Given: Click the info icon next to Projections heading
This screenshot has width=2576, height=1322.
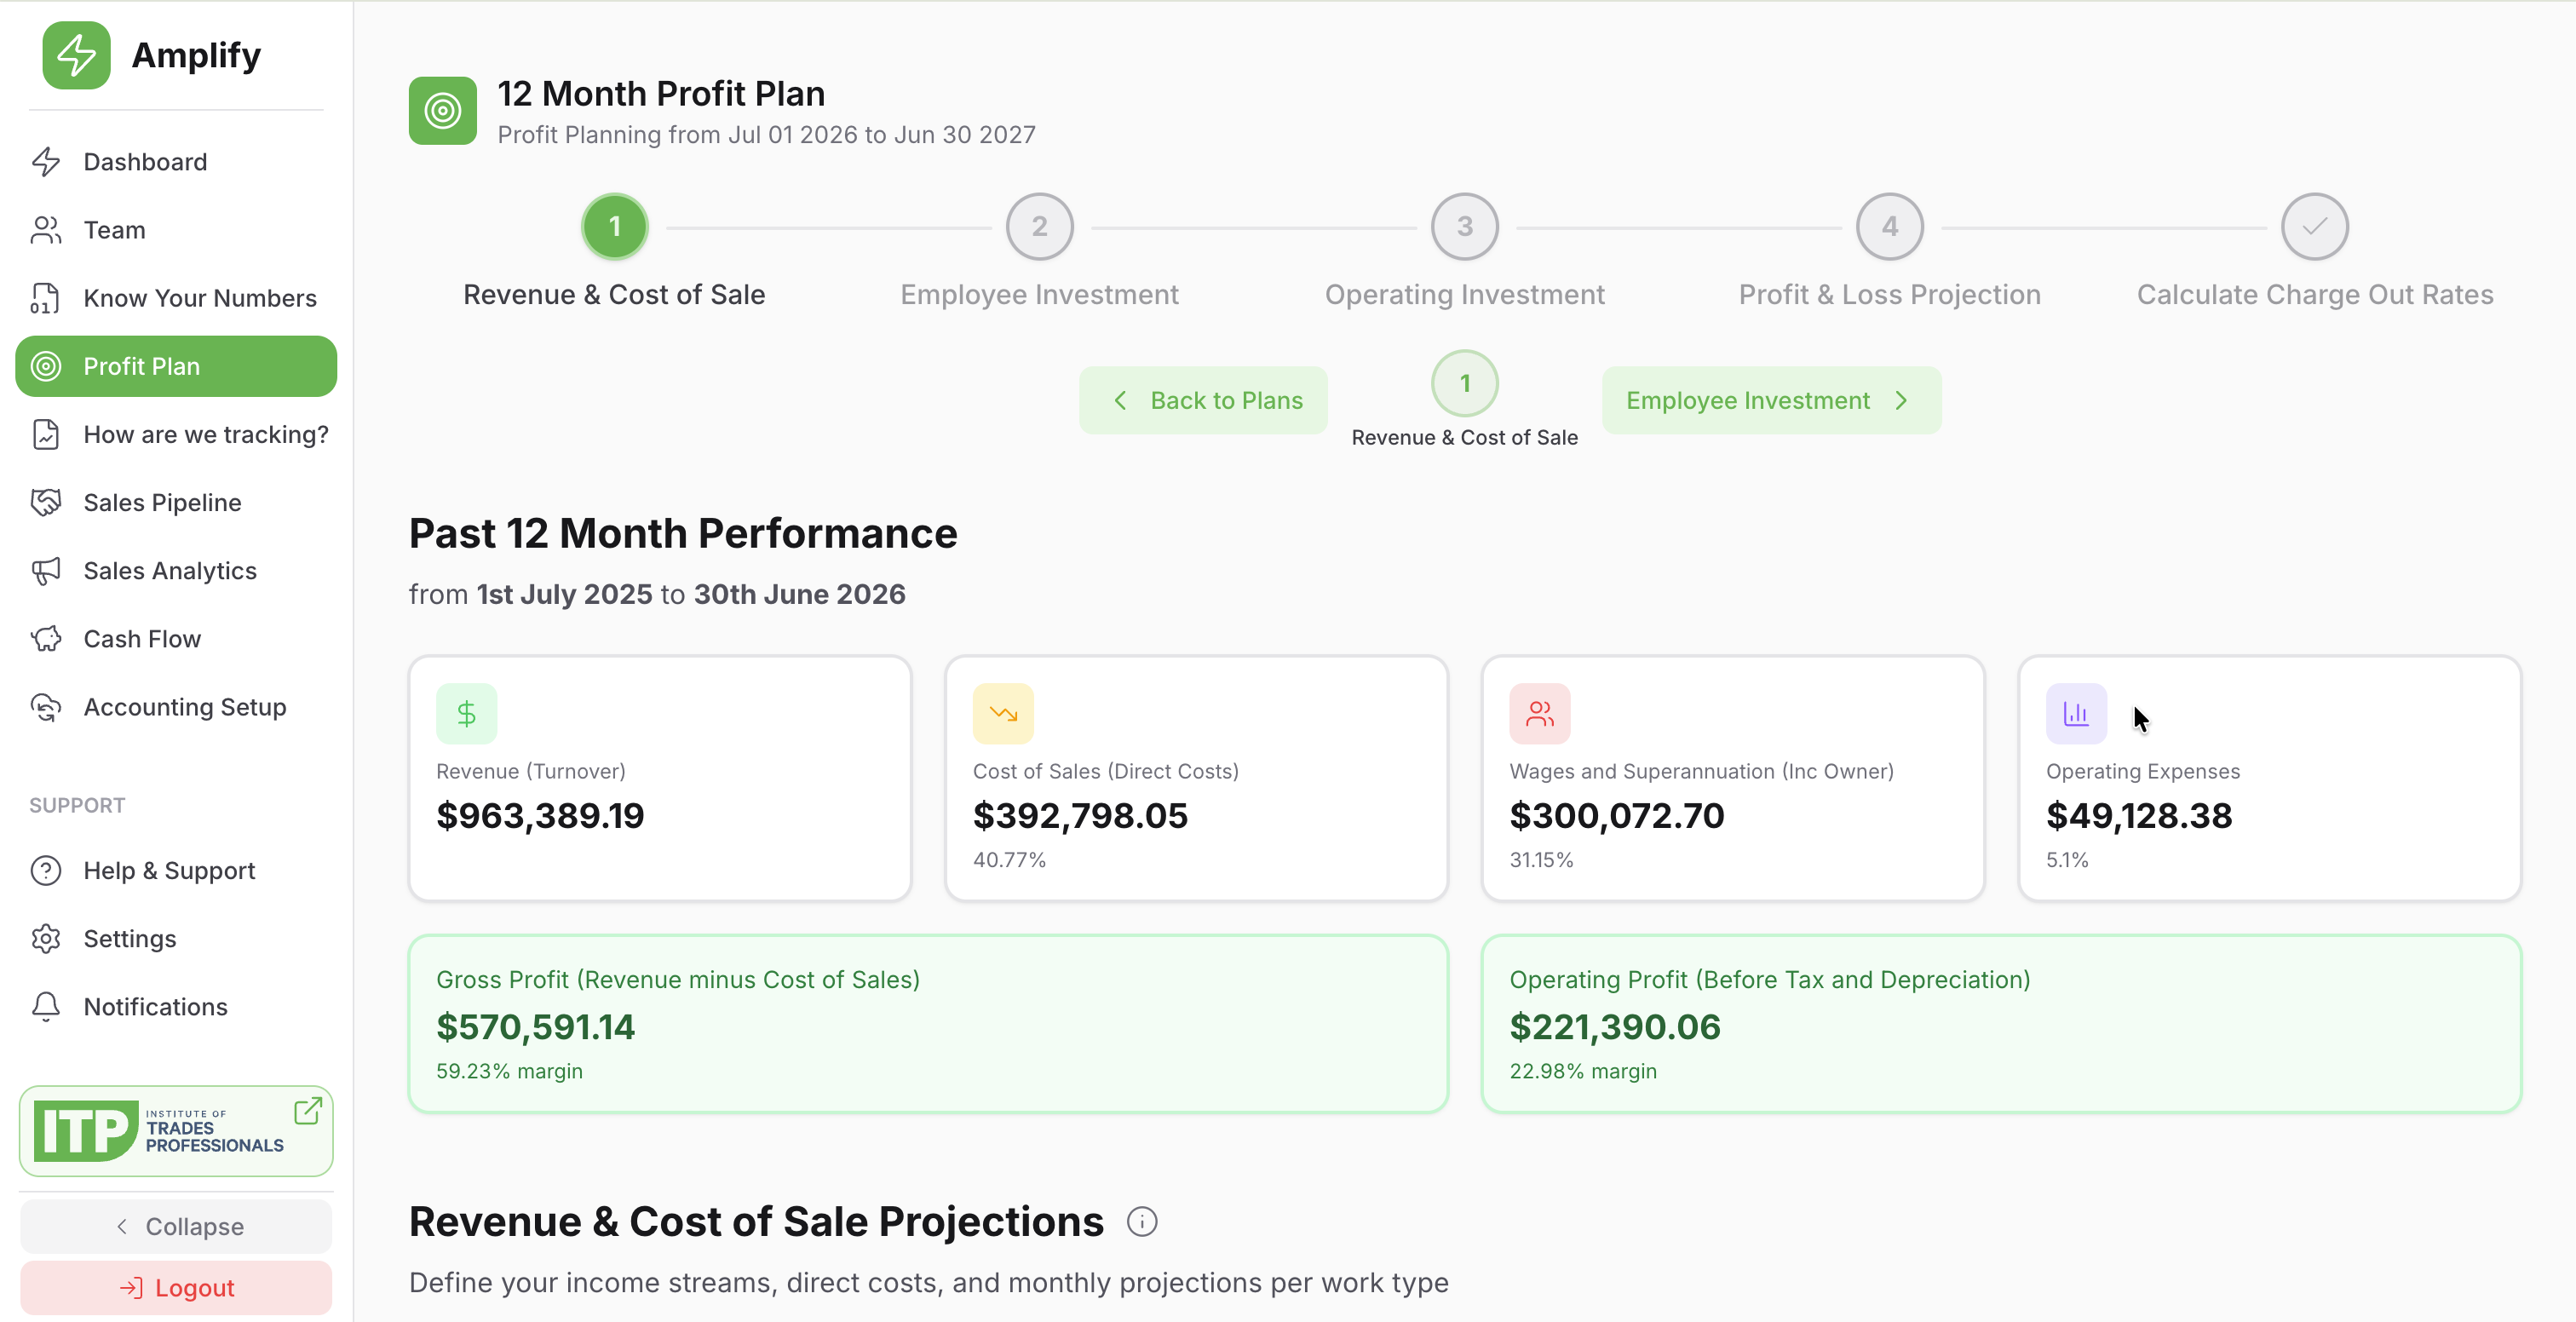Looking at the screenshot, I should [1142, 1222].
